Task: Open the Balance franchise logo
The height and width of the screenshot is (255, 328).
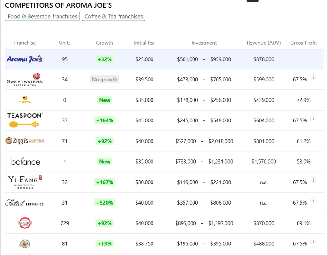Action: click(26, 161)
